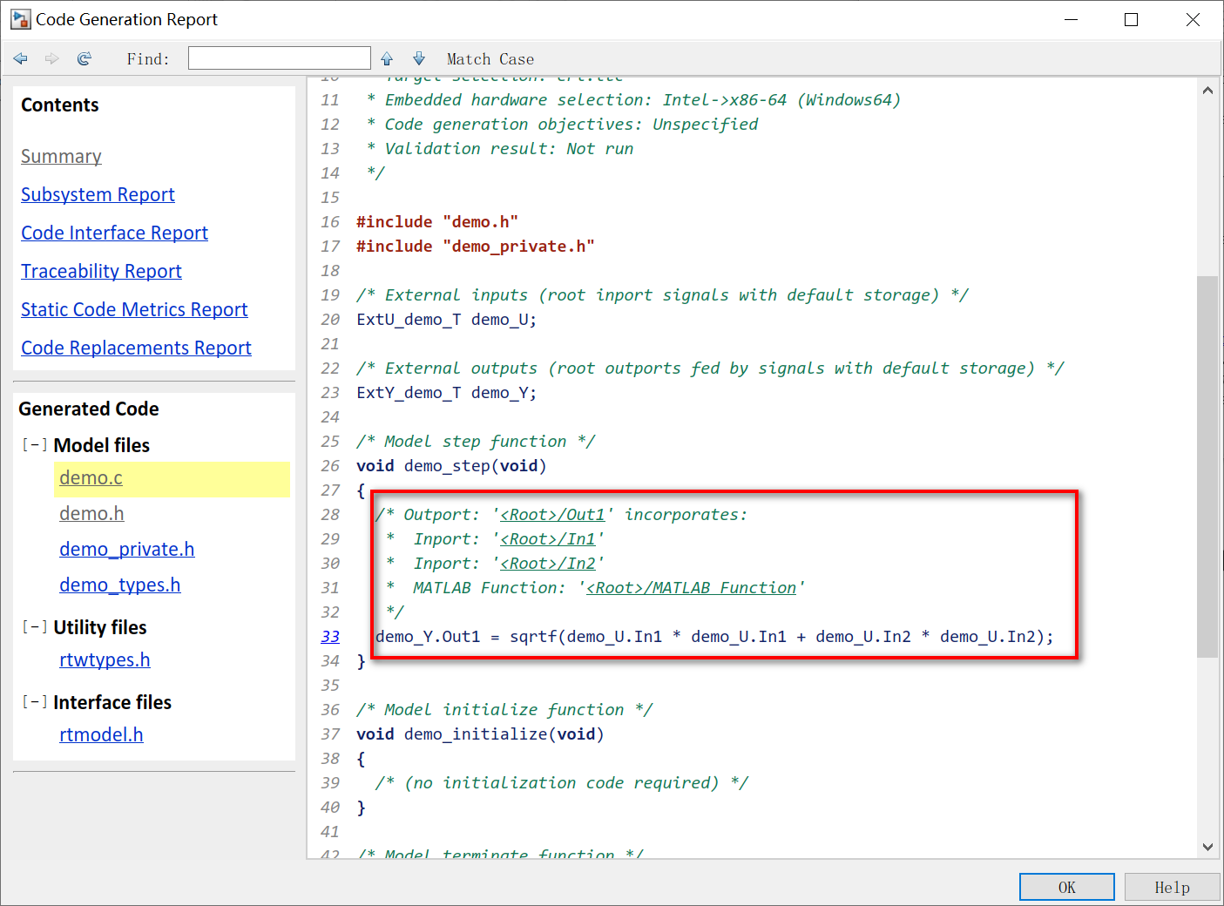The height and width of the screenshot is (906, 1224).
Task: Open the Summary link
Action: coord(61,156)
